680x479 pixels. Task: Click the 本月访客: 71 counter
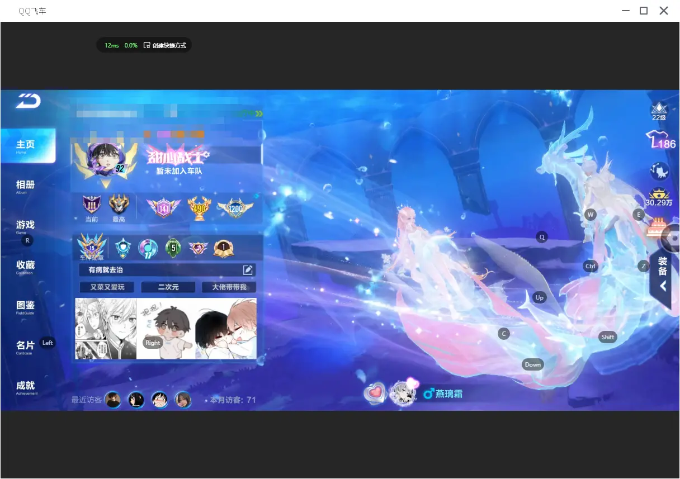233,400
